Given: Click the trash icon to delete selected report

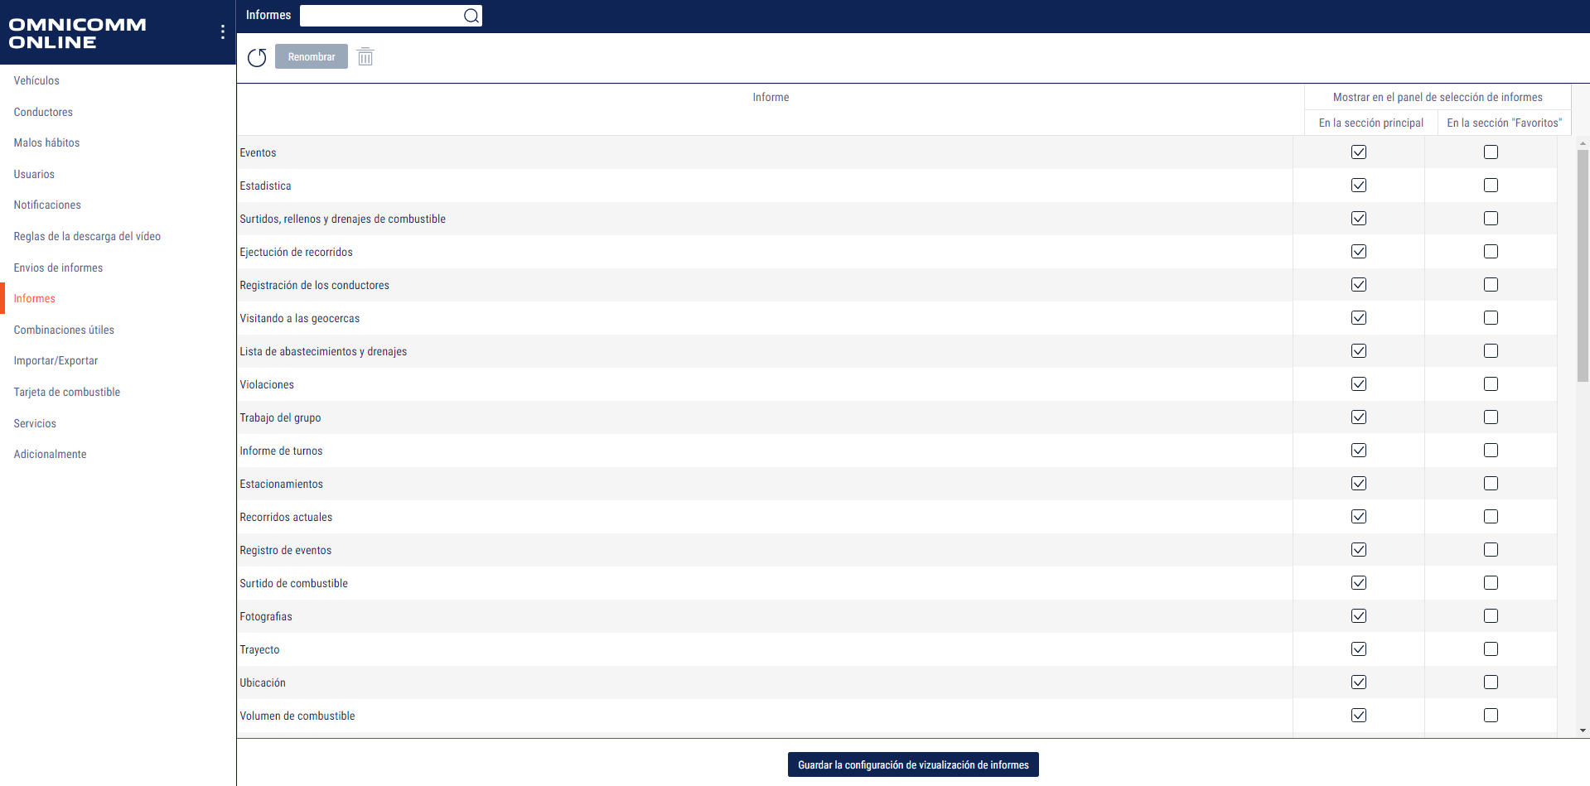Looking at the screenshot, I should 365,56.
